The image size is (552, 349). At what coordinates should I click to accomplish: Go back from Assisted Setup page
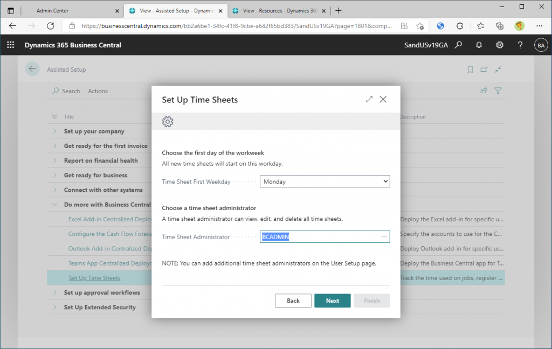click(x=32, y=69)
